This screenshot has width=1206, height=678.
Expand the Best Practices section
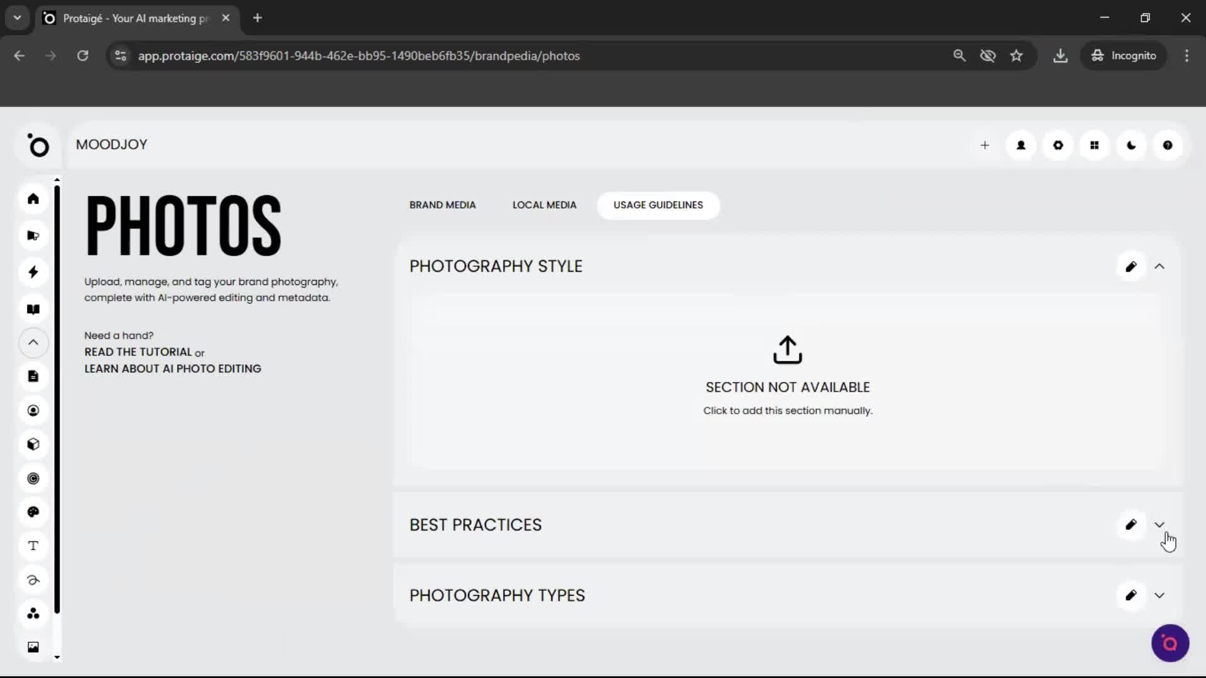[1160, 525]
